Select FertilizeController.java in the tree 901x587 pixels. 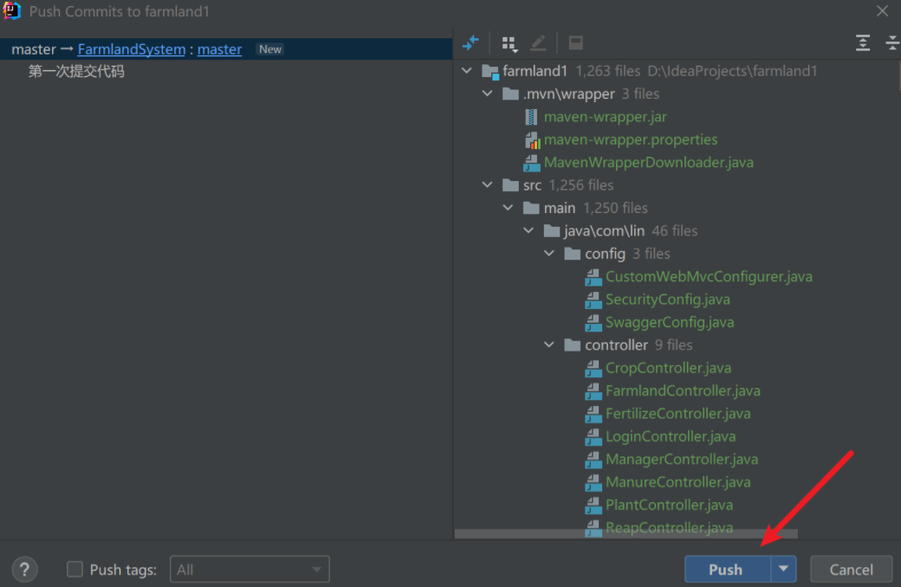coord(678,414)
